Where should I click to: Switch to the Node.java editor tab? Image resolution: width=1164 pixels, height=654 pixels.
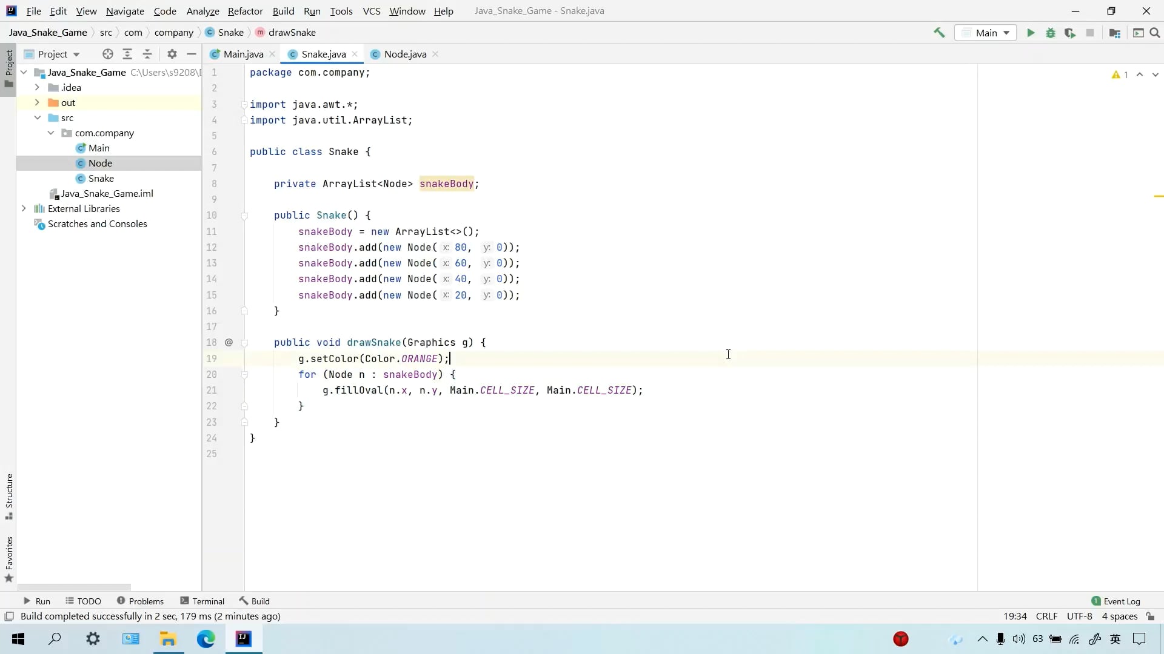405,54
